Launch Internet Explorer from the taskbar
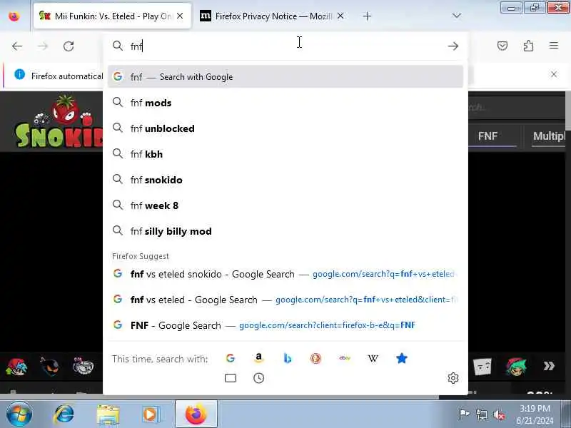 tap(64, 414)
